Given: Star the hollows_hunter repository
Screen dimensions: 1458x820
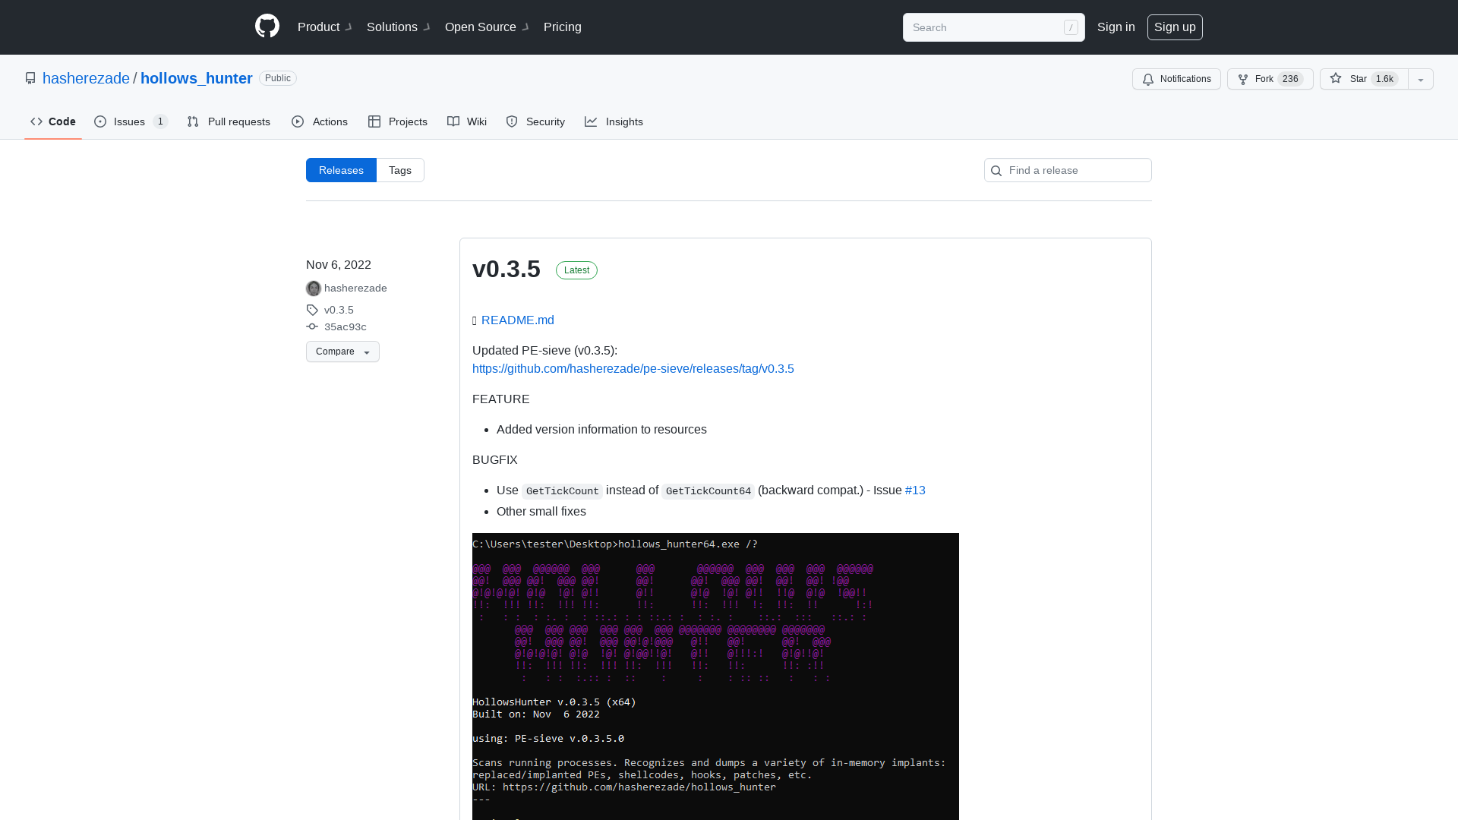Looking at the screenshot, I should click(1364, 79).
